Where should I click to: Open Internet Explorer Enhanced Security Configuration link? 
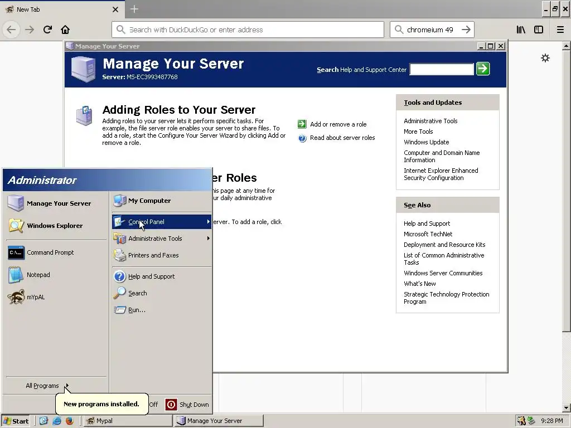coord(441,174)
